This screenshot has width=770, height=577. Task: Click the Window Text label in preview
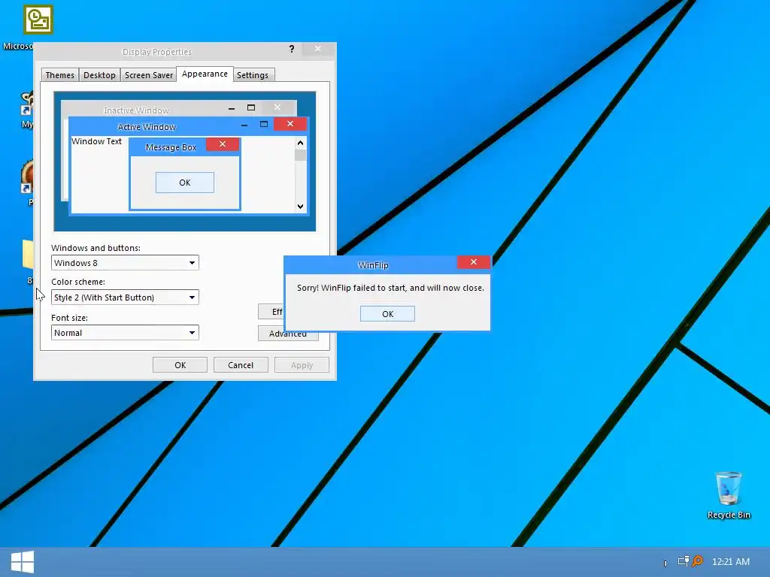pos(96,141)
